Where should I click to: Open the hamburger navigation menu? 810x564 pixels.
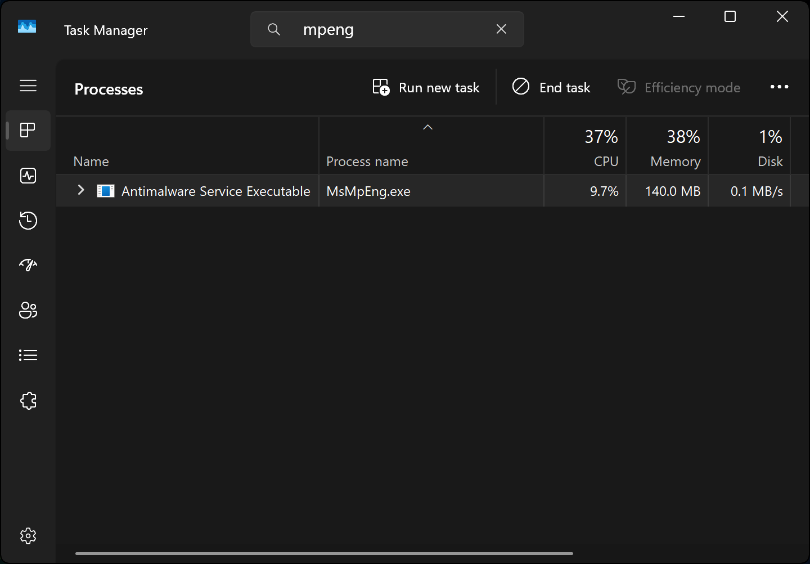[x=28, y=86]
